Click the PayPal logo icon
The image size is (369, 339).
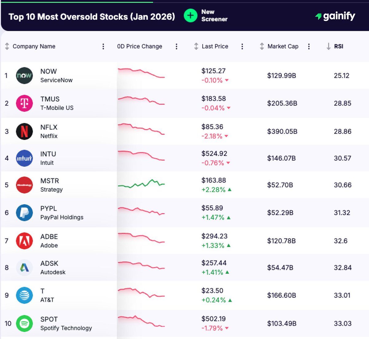point(24,213)
